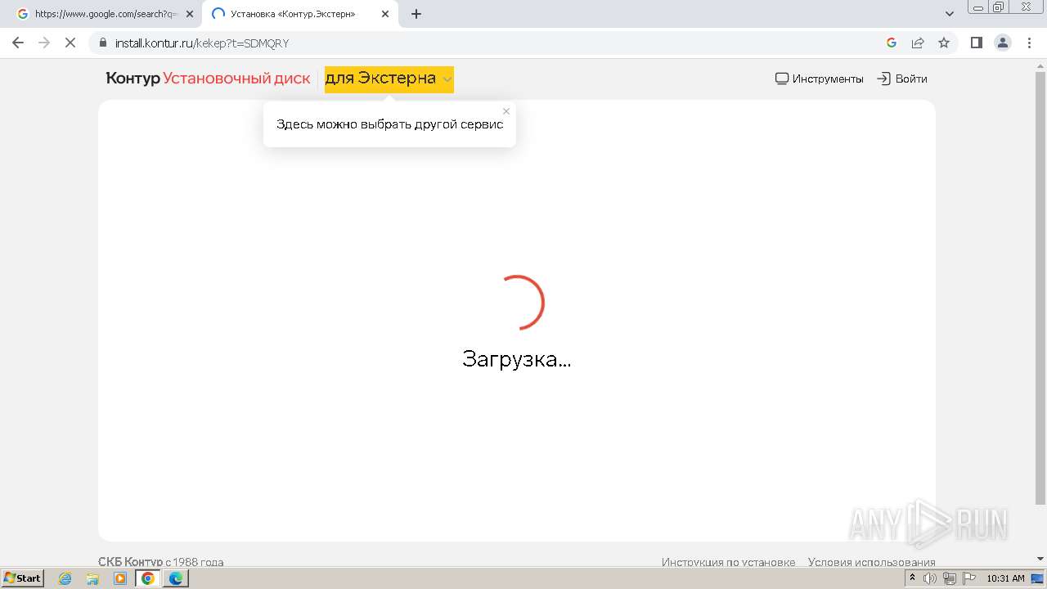
Task: Open СКБ Контур footer link
Action: (x=130, y=562)
